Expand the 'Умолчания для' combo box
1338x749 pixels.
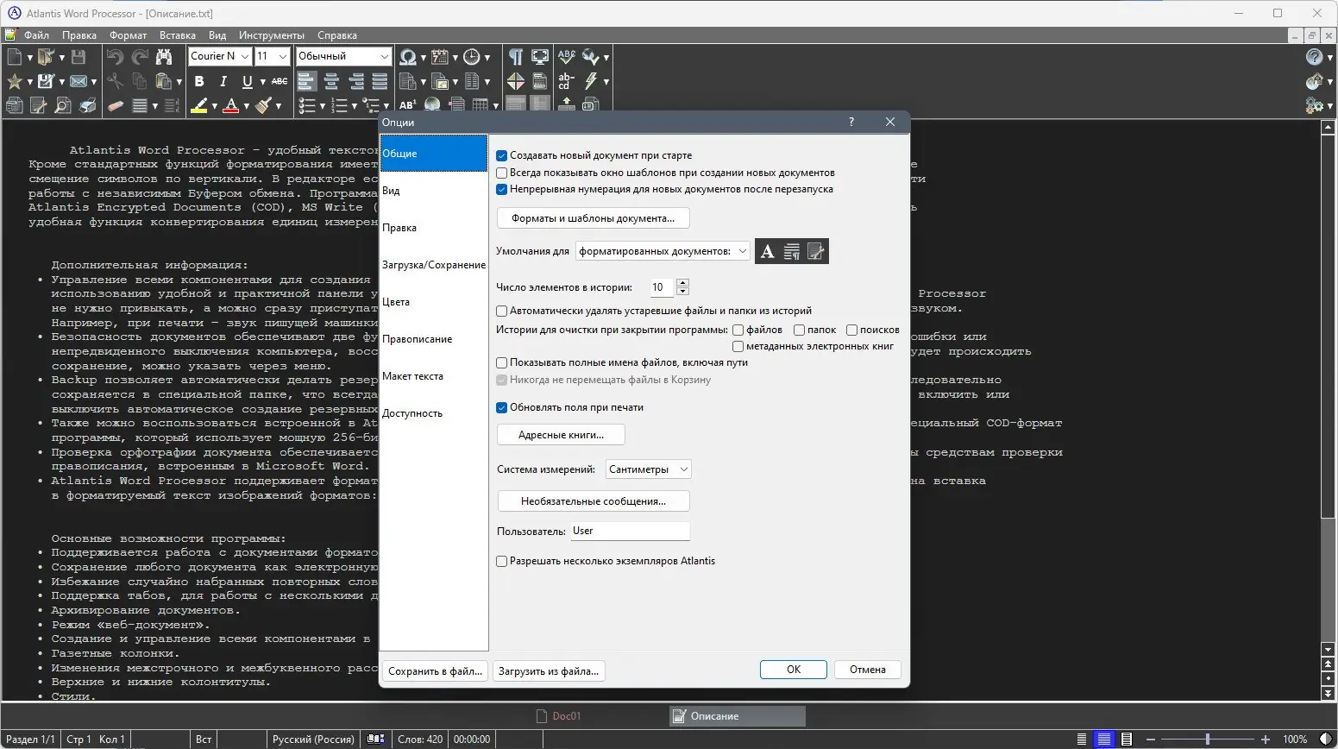(x=662, y=252)
